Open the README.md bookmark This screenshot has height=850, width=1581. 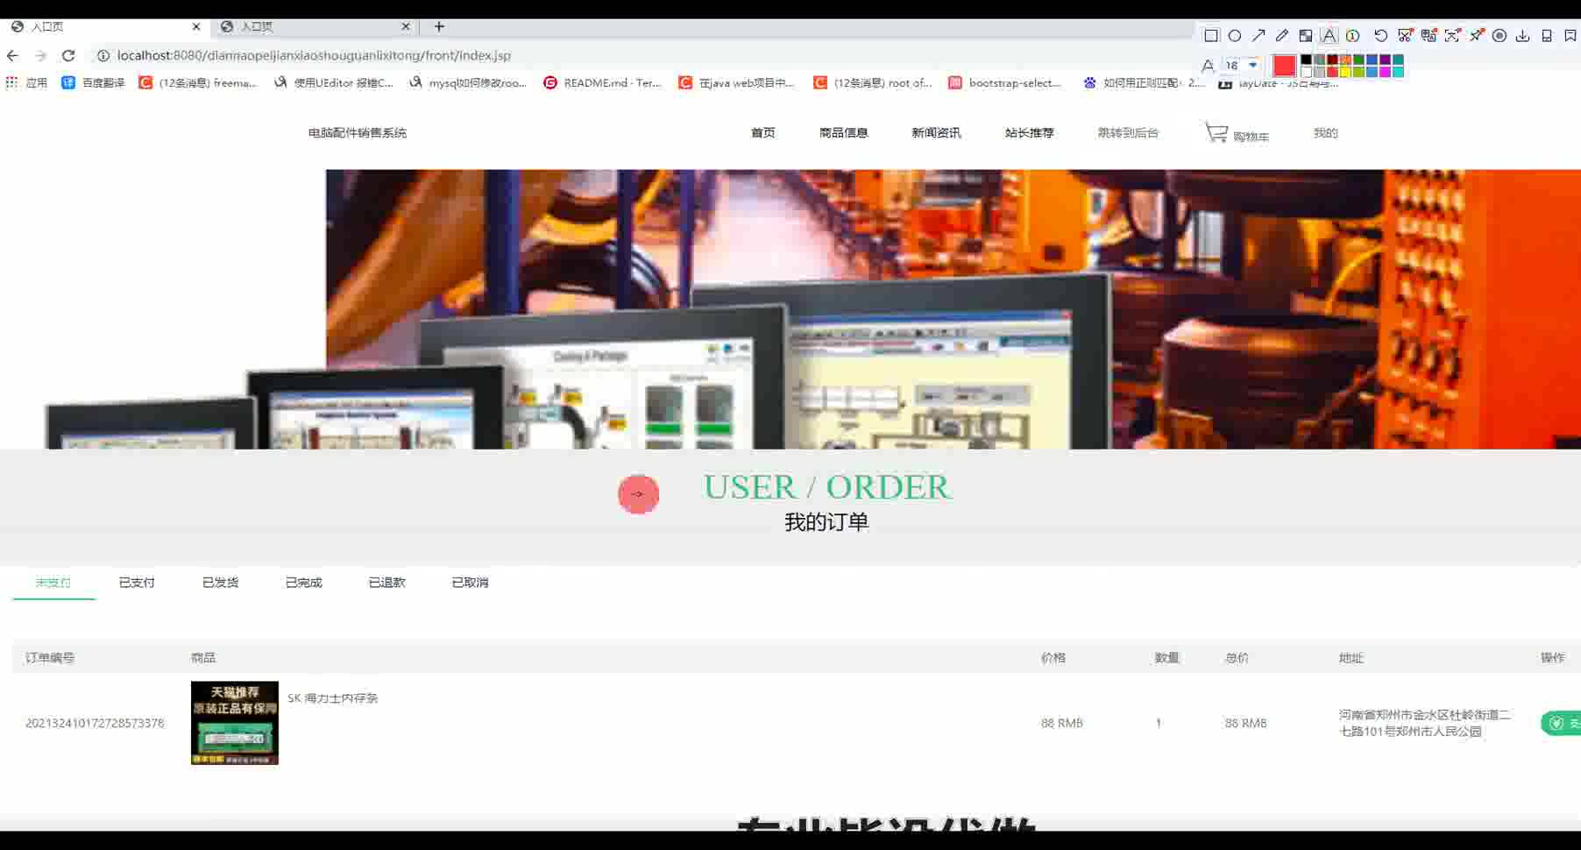(x=602, y=82)
